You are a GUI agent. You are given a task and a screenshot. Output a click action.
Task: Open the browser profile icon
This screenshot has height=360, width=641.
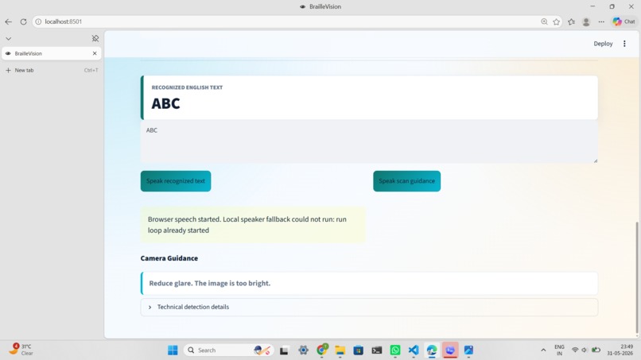pyautogui.click(x=586, y=21)
